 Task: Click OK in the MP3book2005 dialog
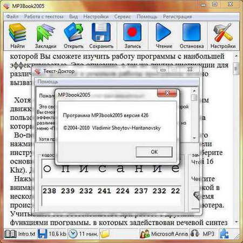154,152
